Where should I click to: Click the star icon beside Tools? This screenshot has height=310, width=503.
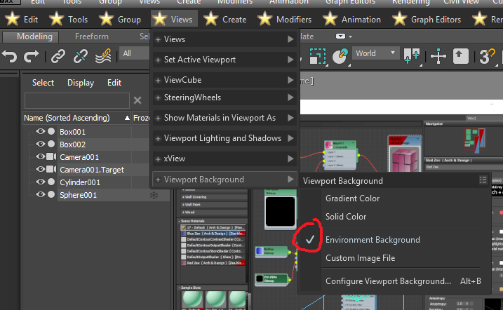(56, 19)
